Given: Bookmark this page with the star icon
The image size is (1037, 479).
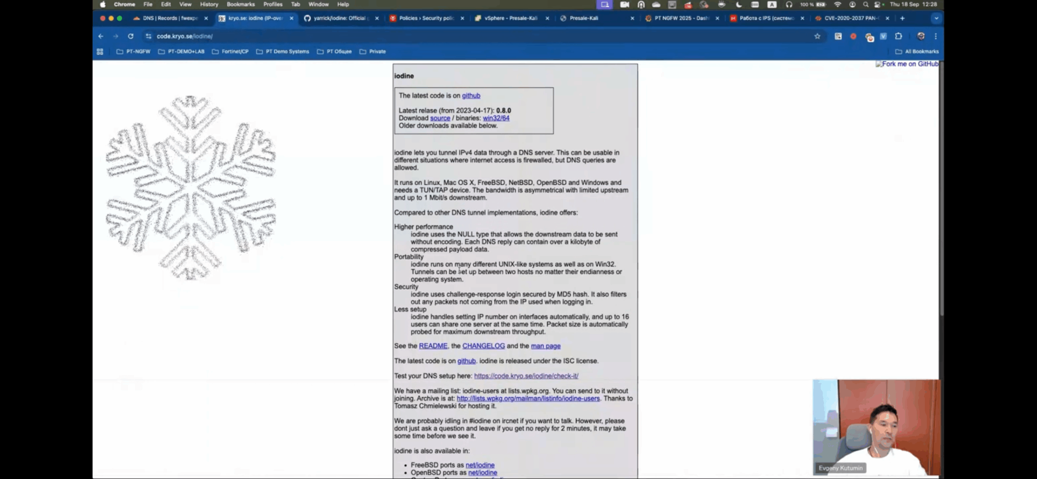Looking at the screenshot, I should coord(817,36).
